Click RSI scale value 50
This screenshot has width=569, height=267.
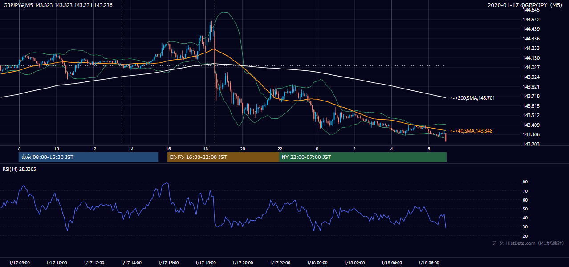click(525, 209)
